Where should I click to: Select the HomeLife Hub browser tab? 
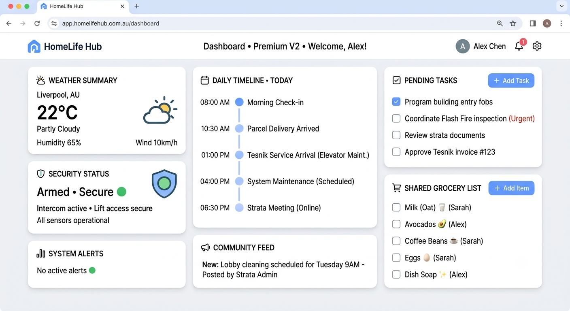[x=83, y=6]
